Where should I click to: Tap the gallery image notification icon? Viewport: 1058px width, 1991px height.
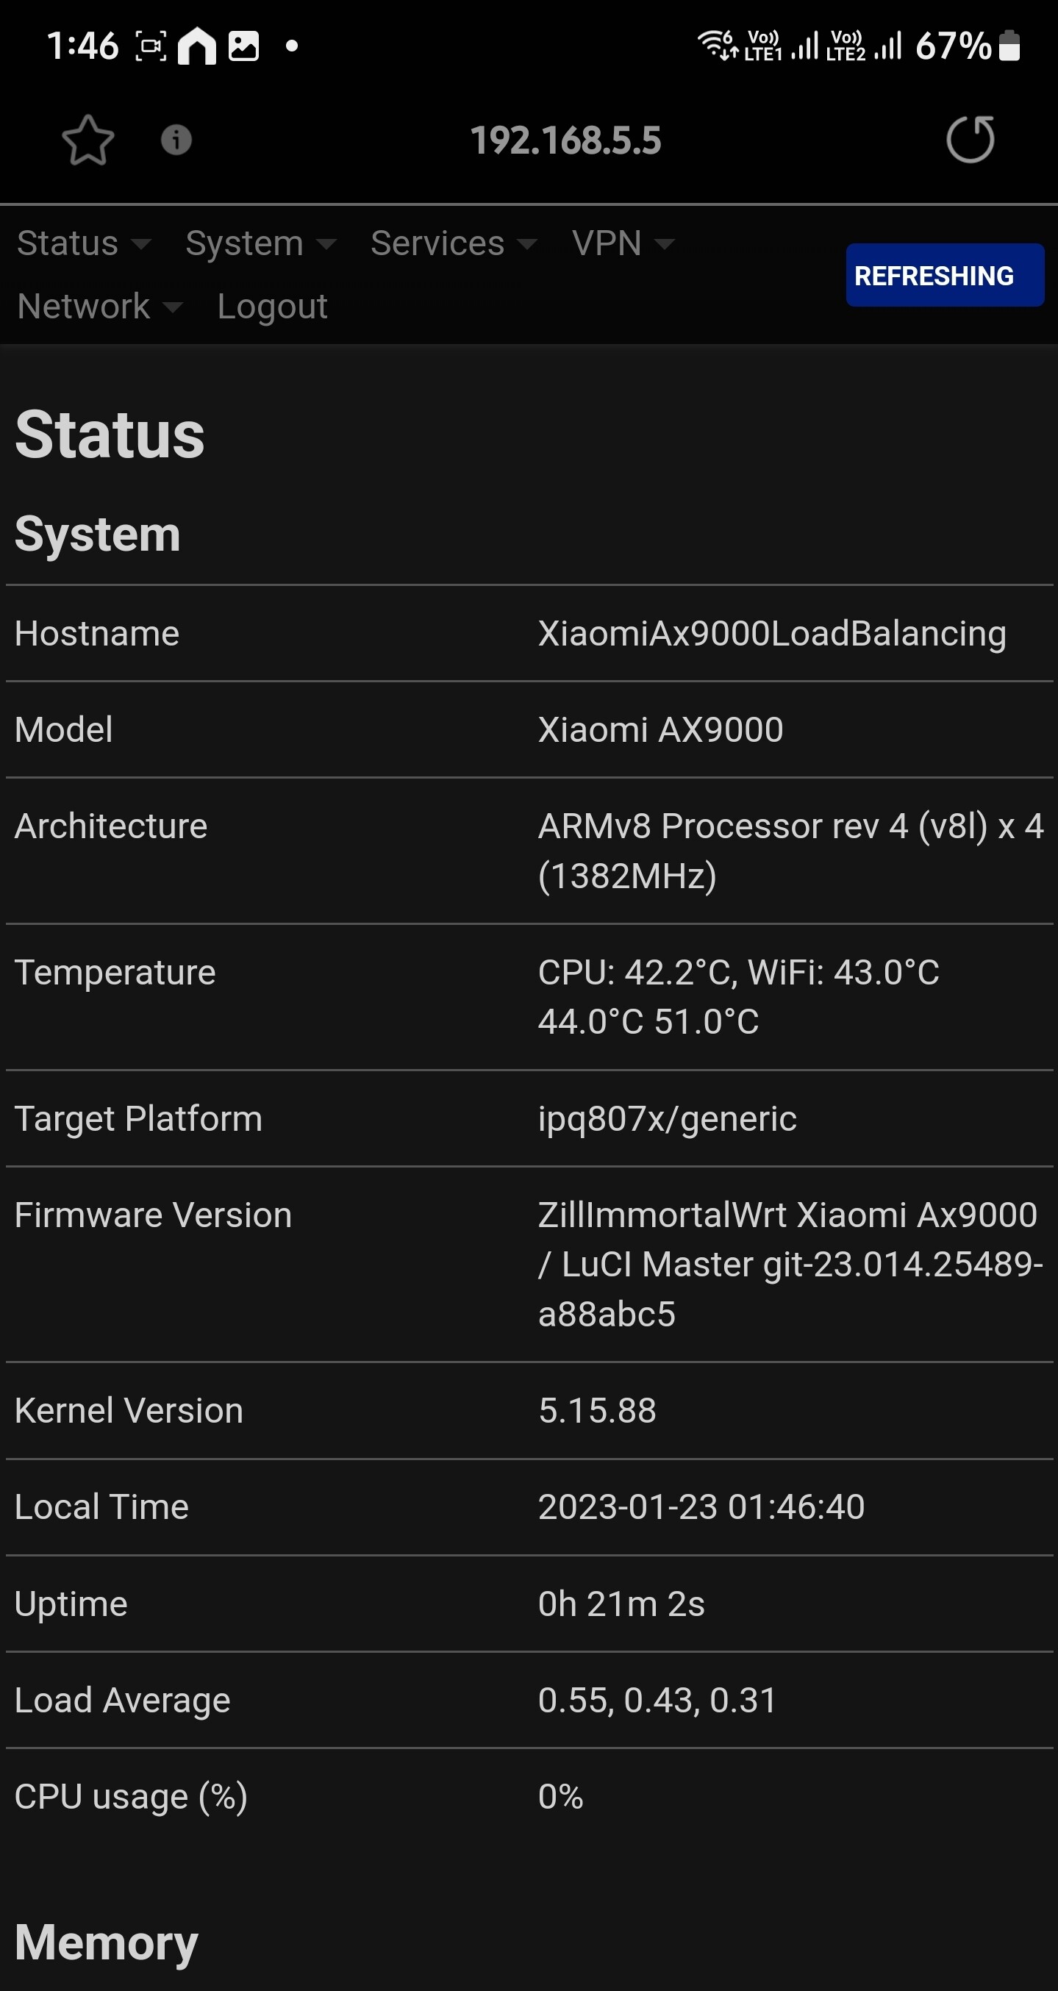pyautogui.click(x=243, y=46)
